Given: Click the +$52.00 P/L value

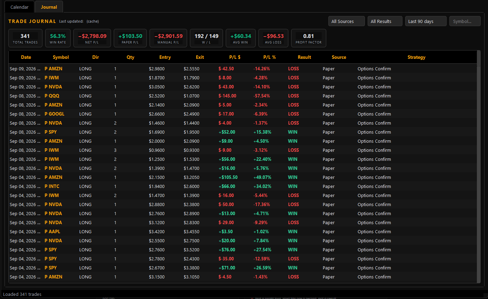Looking at the screenshot, I should click(x=227, y=132).
